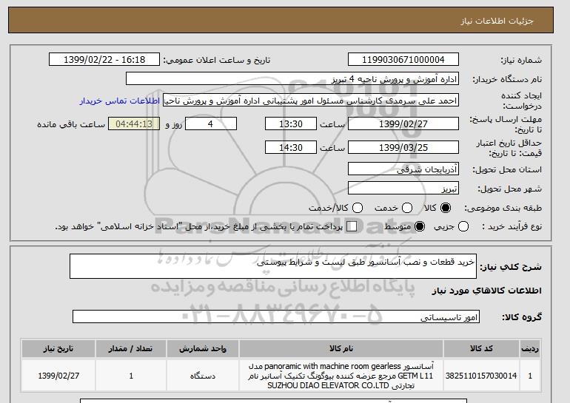Click the جزئیات اطلاعات نیاز header title
570x403 pixels.
pyautogui.click(x=497, y=21)
